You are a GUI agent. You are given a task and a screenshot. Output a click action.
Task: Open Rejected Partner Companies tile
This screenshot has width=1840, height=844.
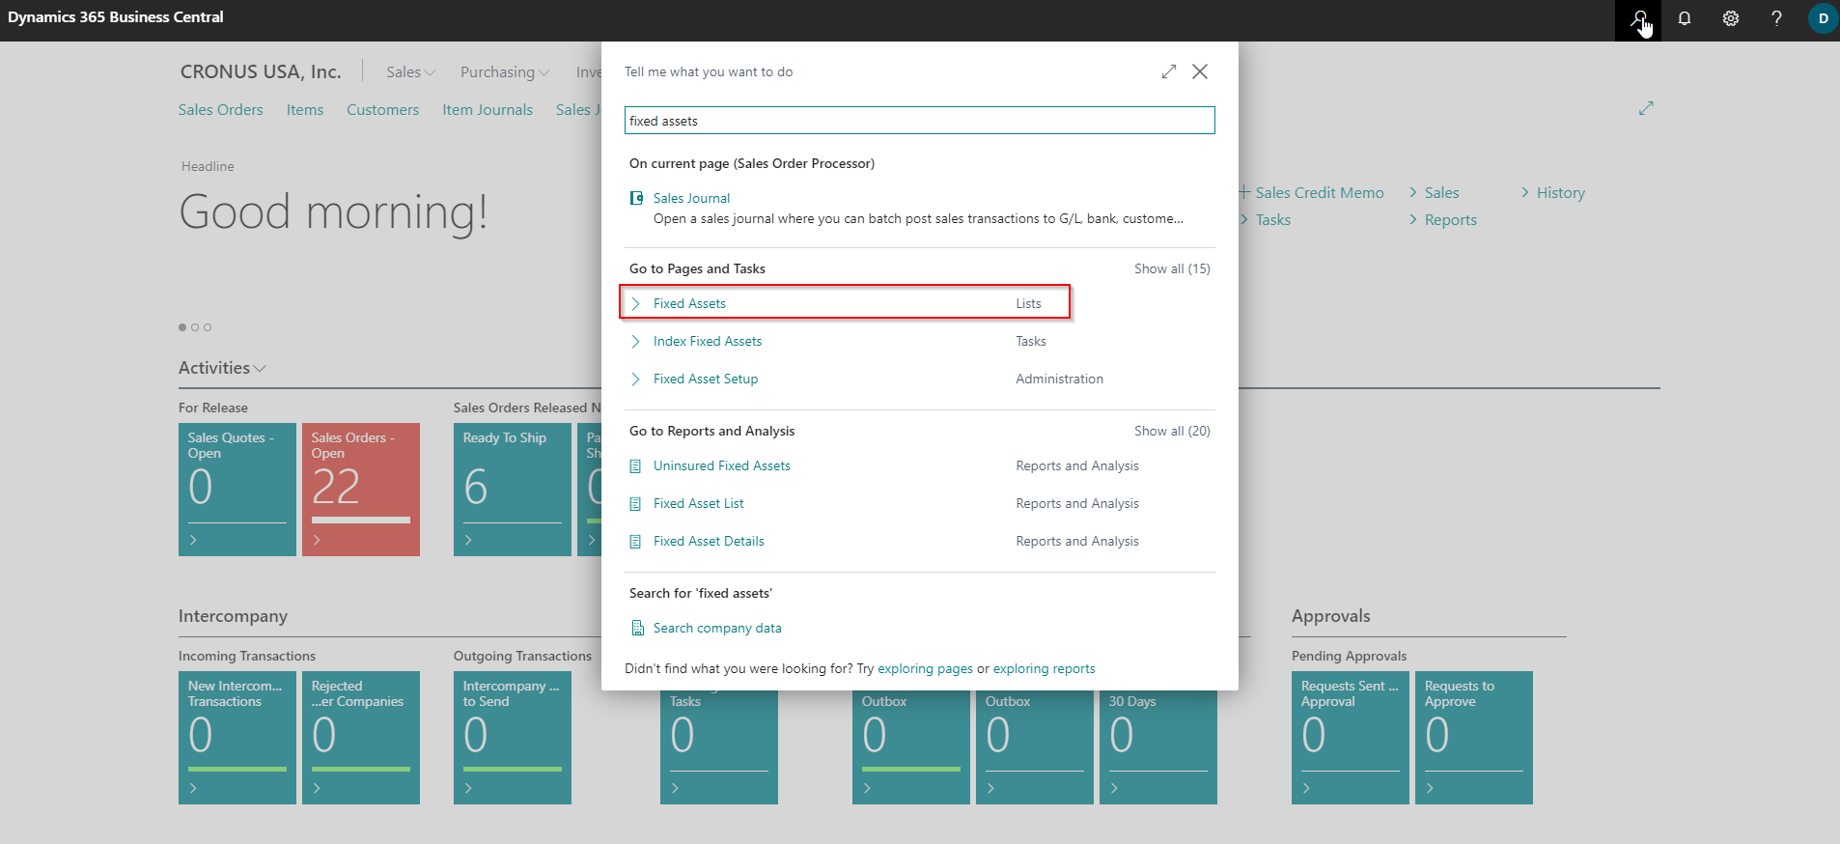tap(361, 738)
